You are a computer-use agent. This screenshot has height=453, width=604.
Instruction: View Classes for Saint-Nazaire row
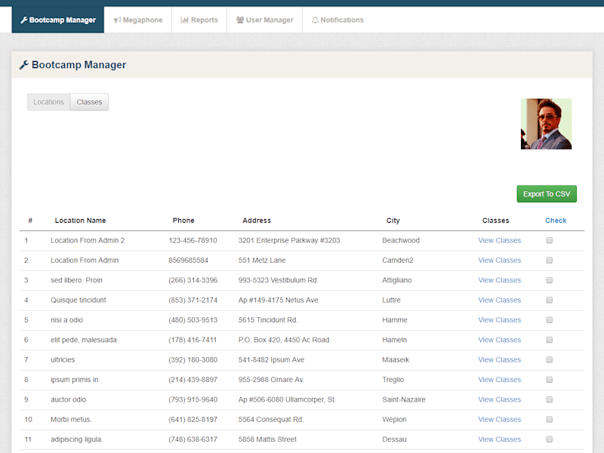click(x=499, y=399)
